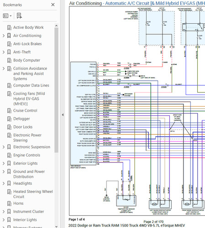The image size is (205, 228).
Task: Click the Heated Steering Wheel bookmark icon
Action: tap(9, 192)
